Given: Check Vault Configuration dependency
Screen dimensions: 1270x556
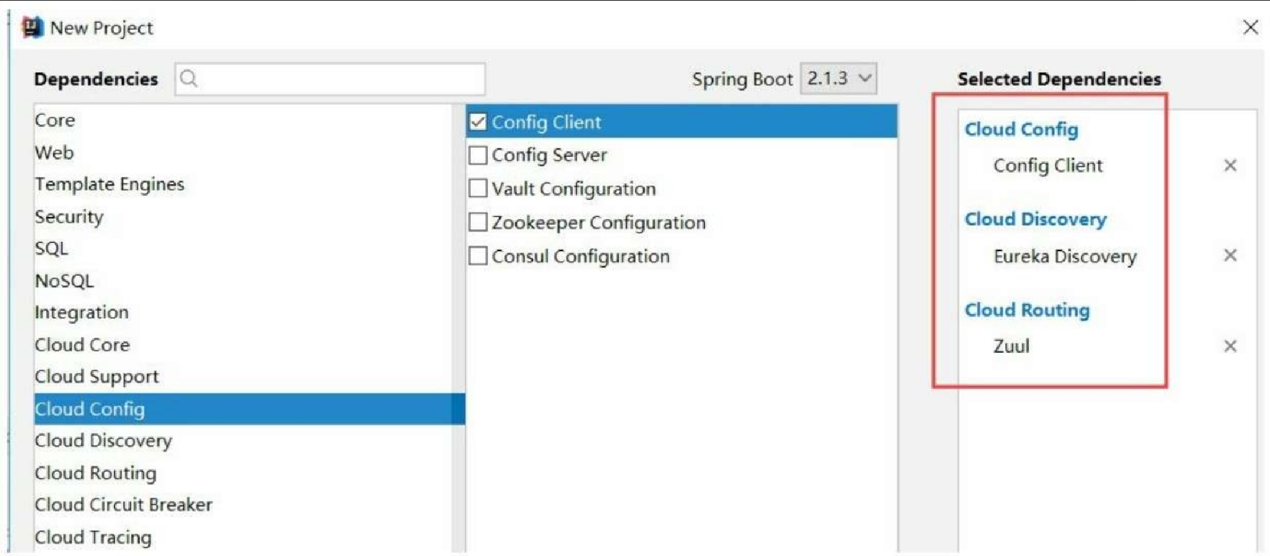Looking at the screenshot, I should pos(478,189).
